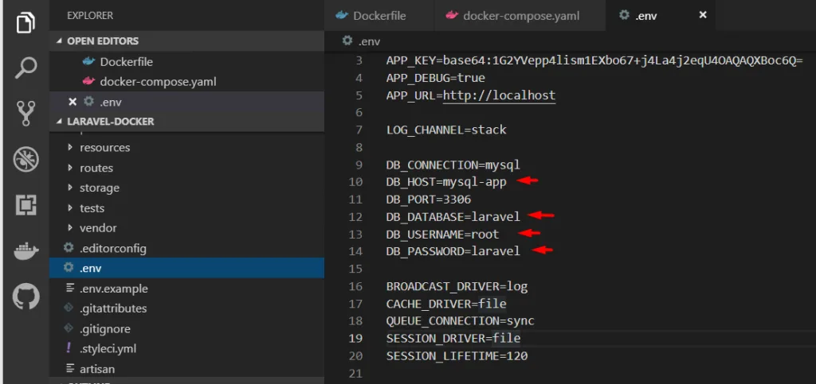Open docker-compose.yaml from Open Editors list
The image size is (816, 384).
[186, 81]
